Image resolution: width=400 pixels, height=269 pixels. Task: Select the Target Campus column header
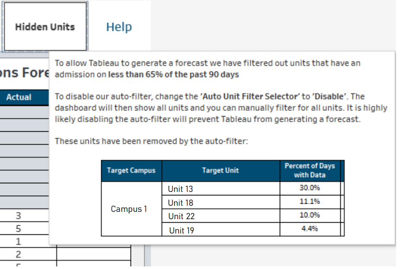(x=131, y=170)
